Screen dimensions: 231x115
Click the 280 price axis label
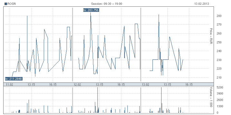(x=219, y=16)
